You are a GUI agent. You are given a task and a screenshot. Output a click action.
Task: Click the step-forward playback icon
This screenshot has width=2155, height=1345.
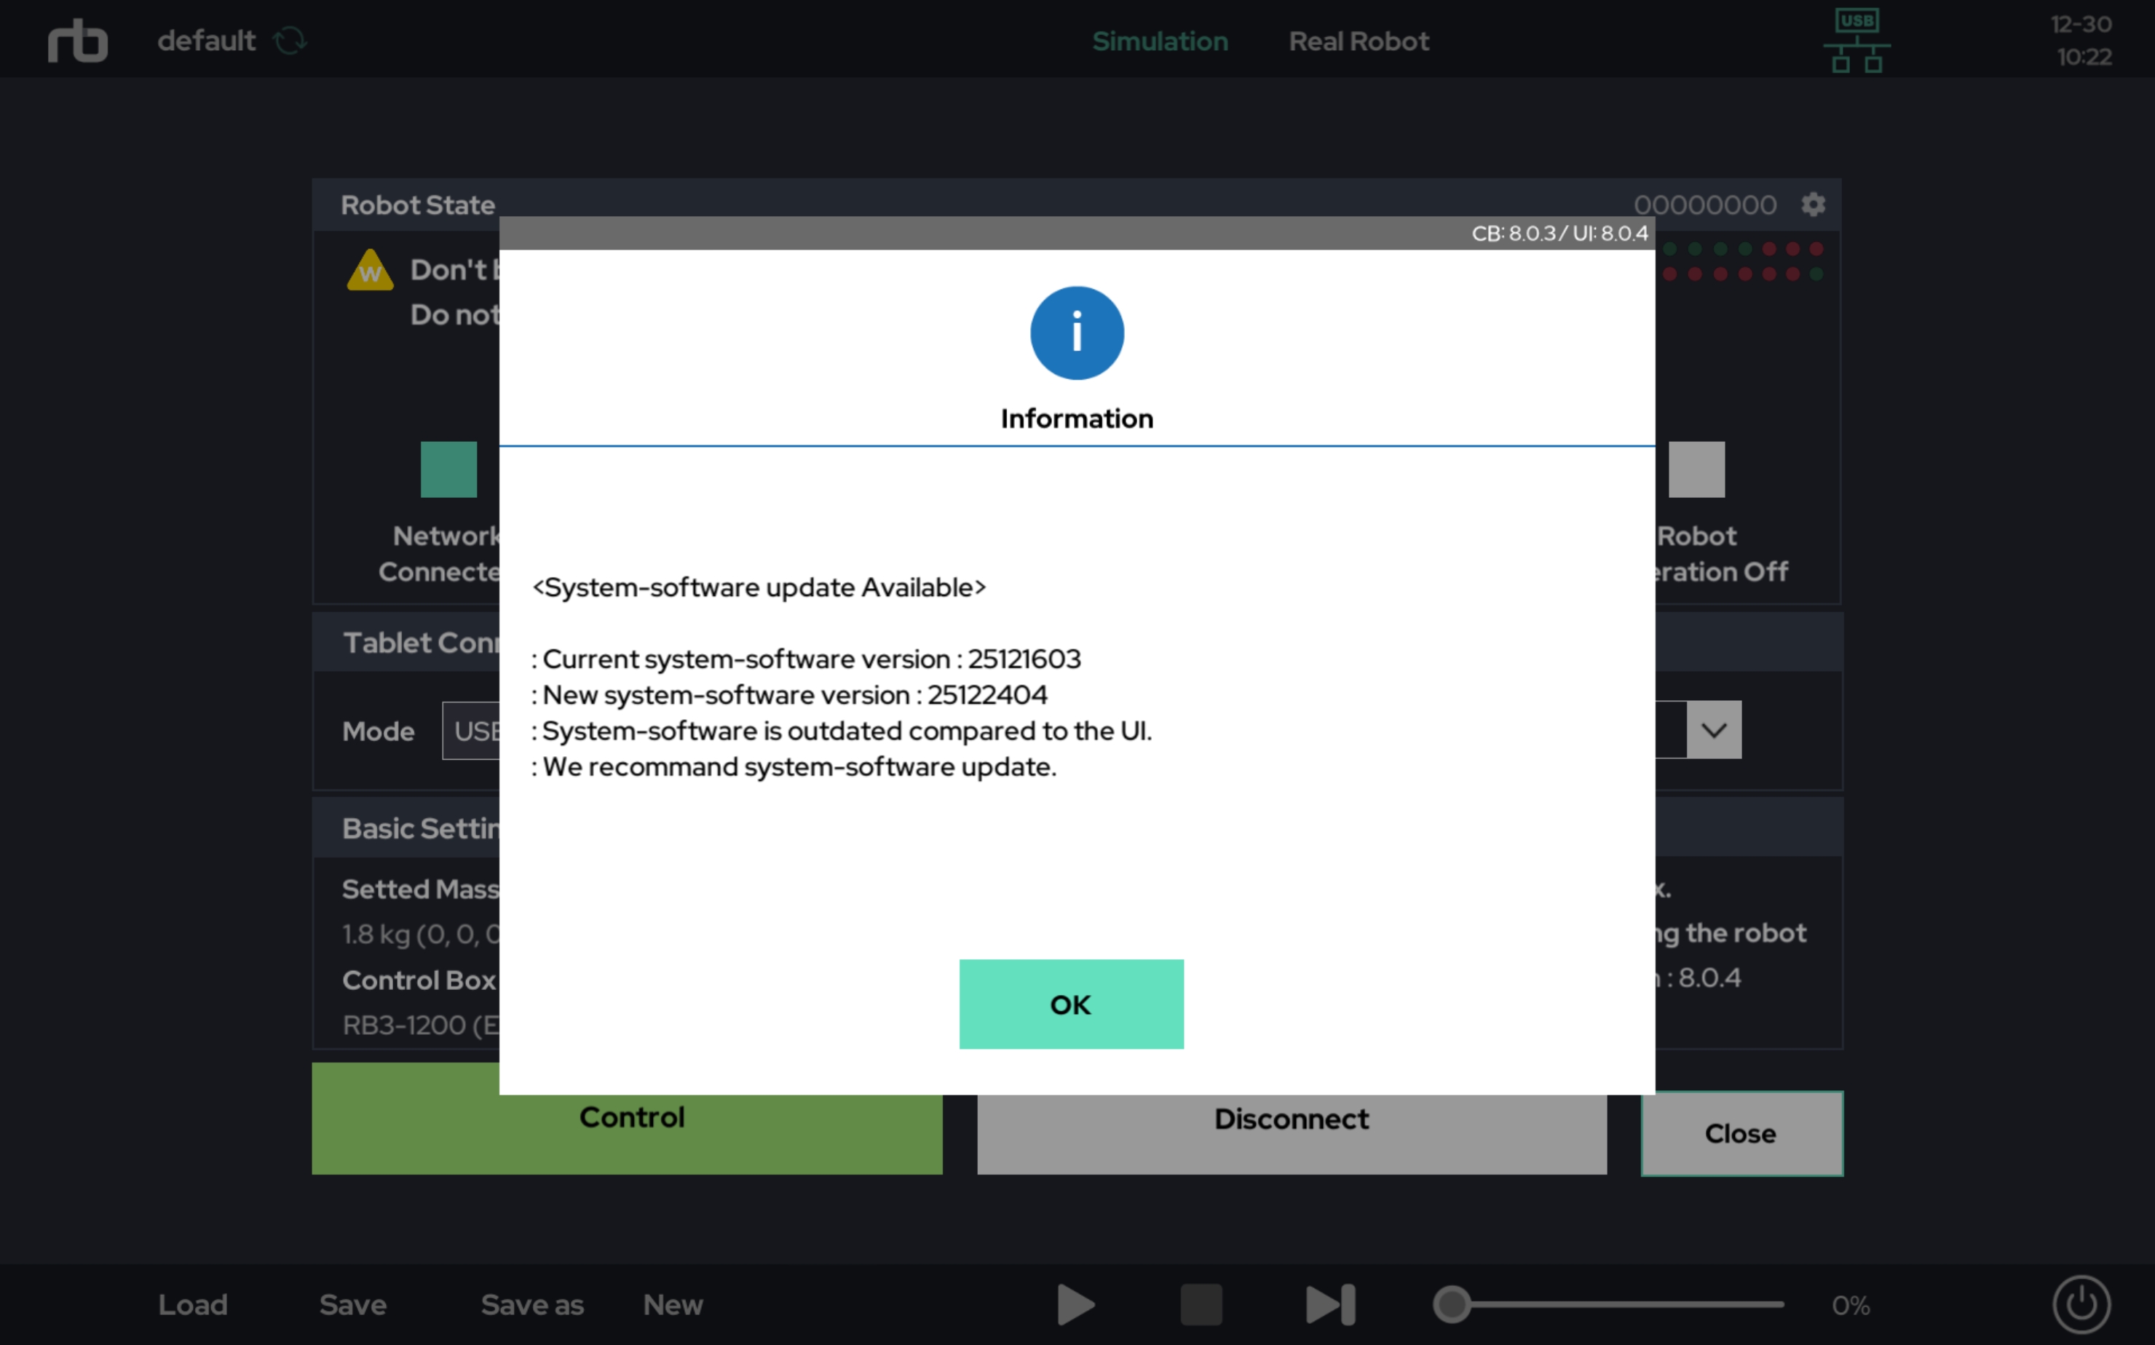click(x=1330, y=1304)
